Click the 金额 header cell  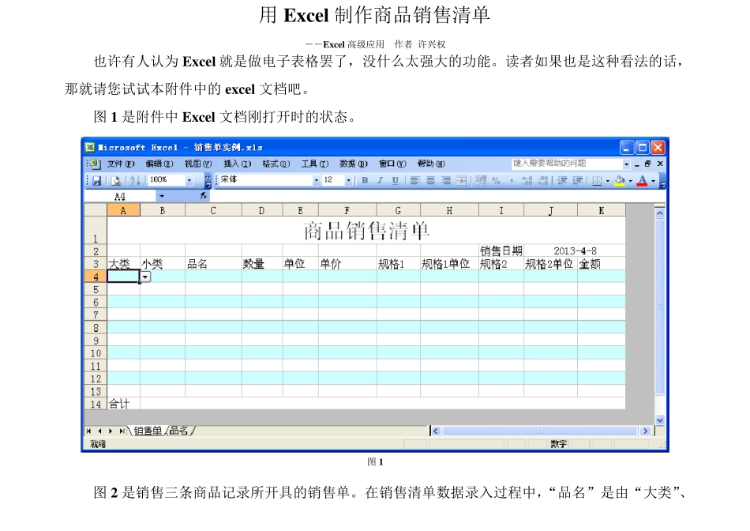tap(602, 264)
